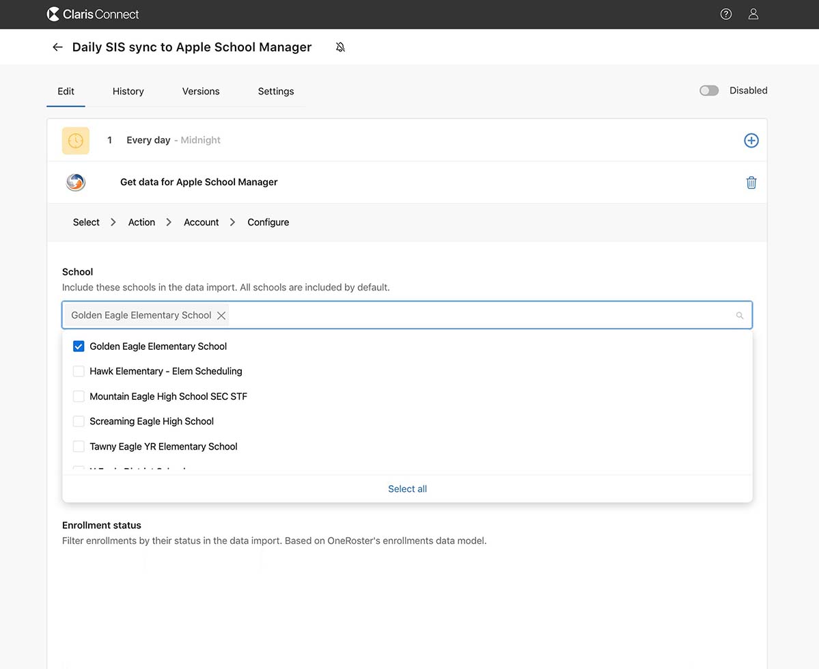Viewport: 819px width, 669px height.
Task: Click the Golden Eagle Elementary School selected tag
Action: point(148,315)
